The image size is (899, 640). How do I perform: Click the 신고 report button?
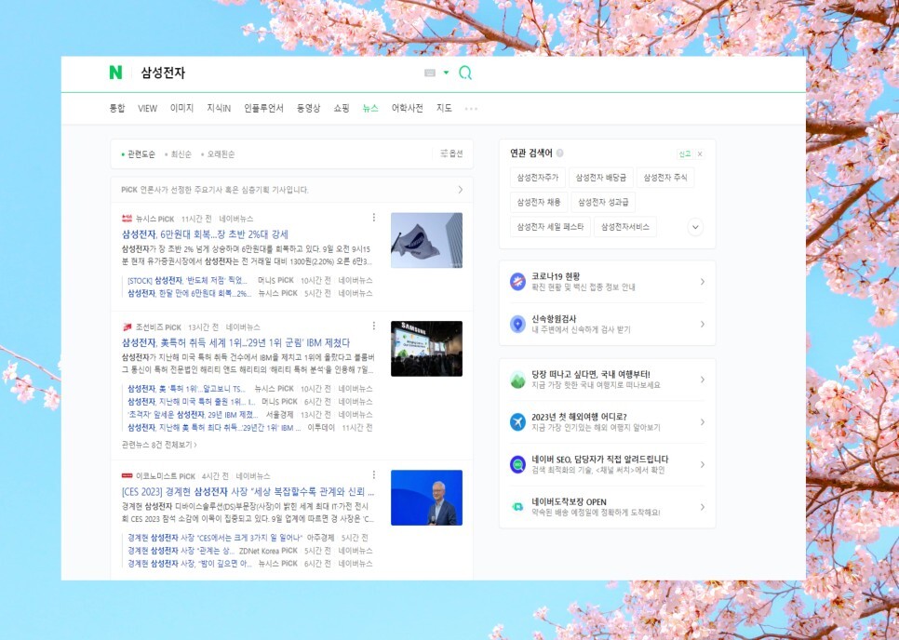(685, 153)
